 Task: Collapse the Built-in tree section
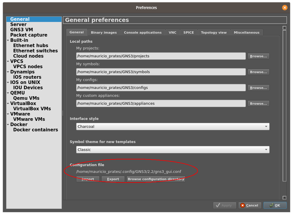pos(8,40)
